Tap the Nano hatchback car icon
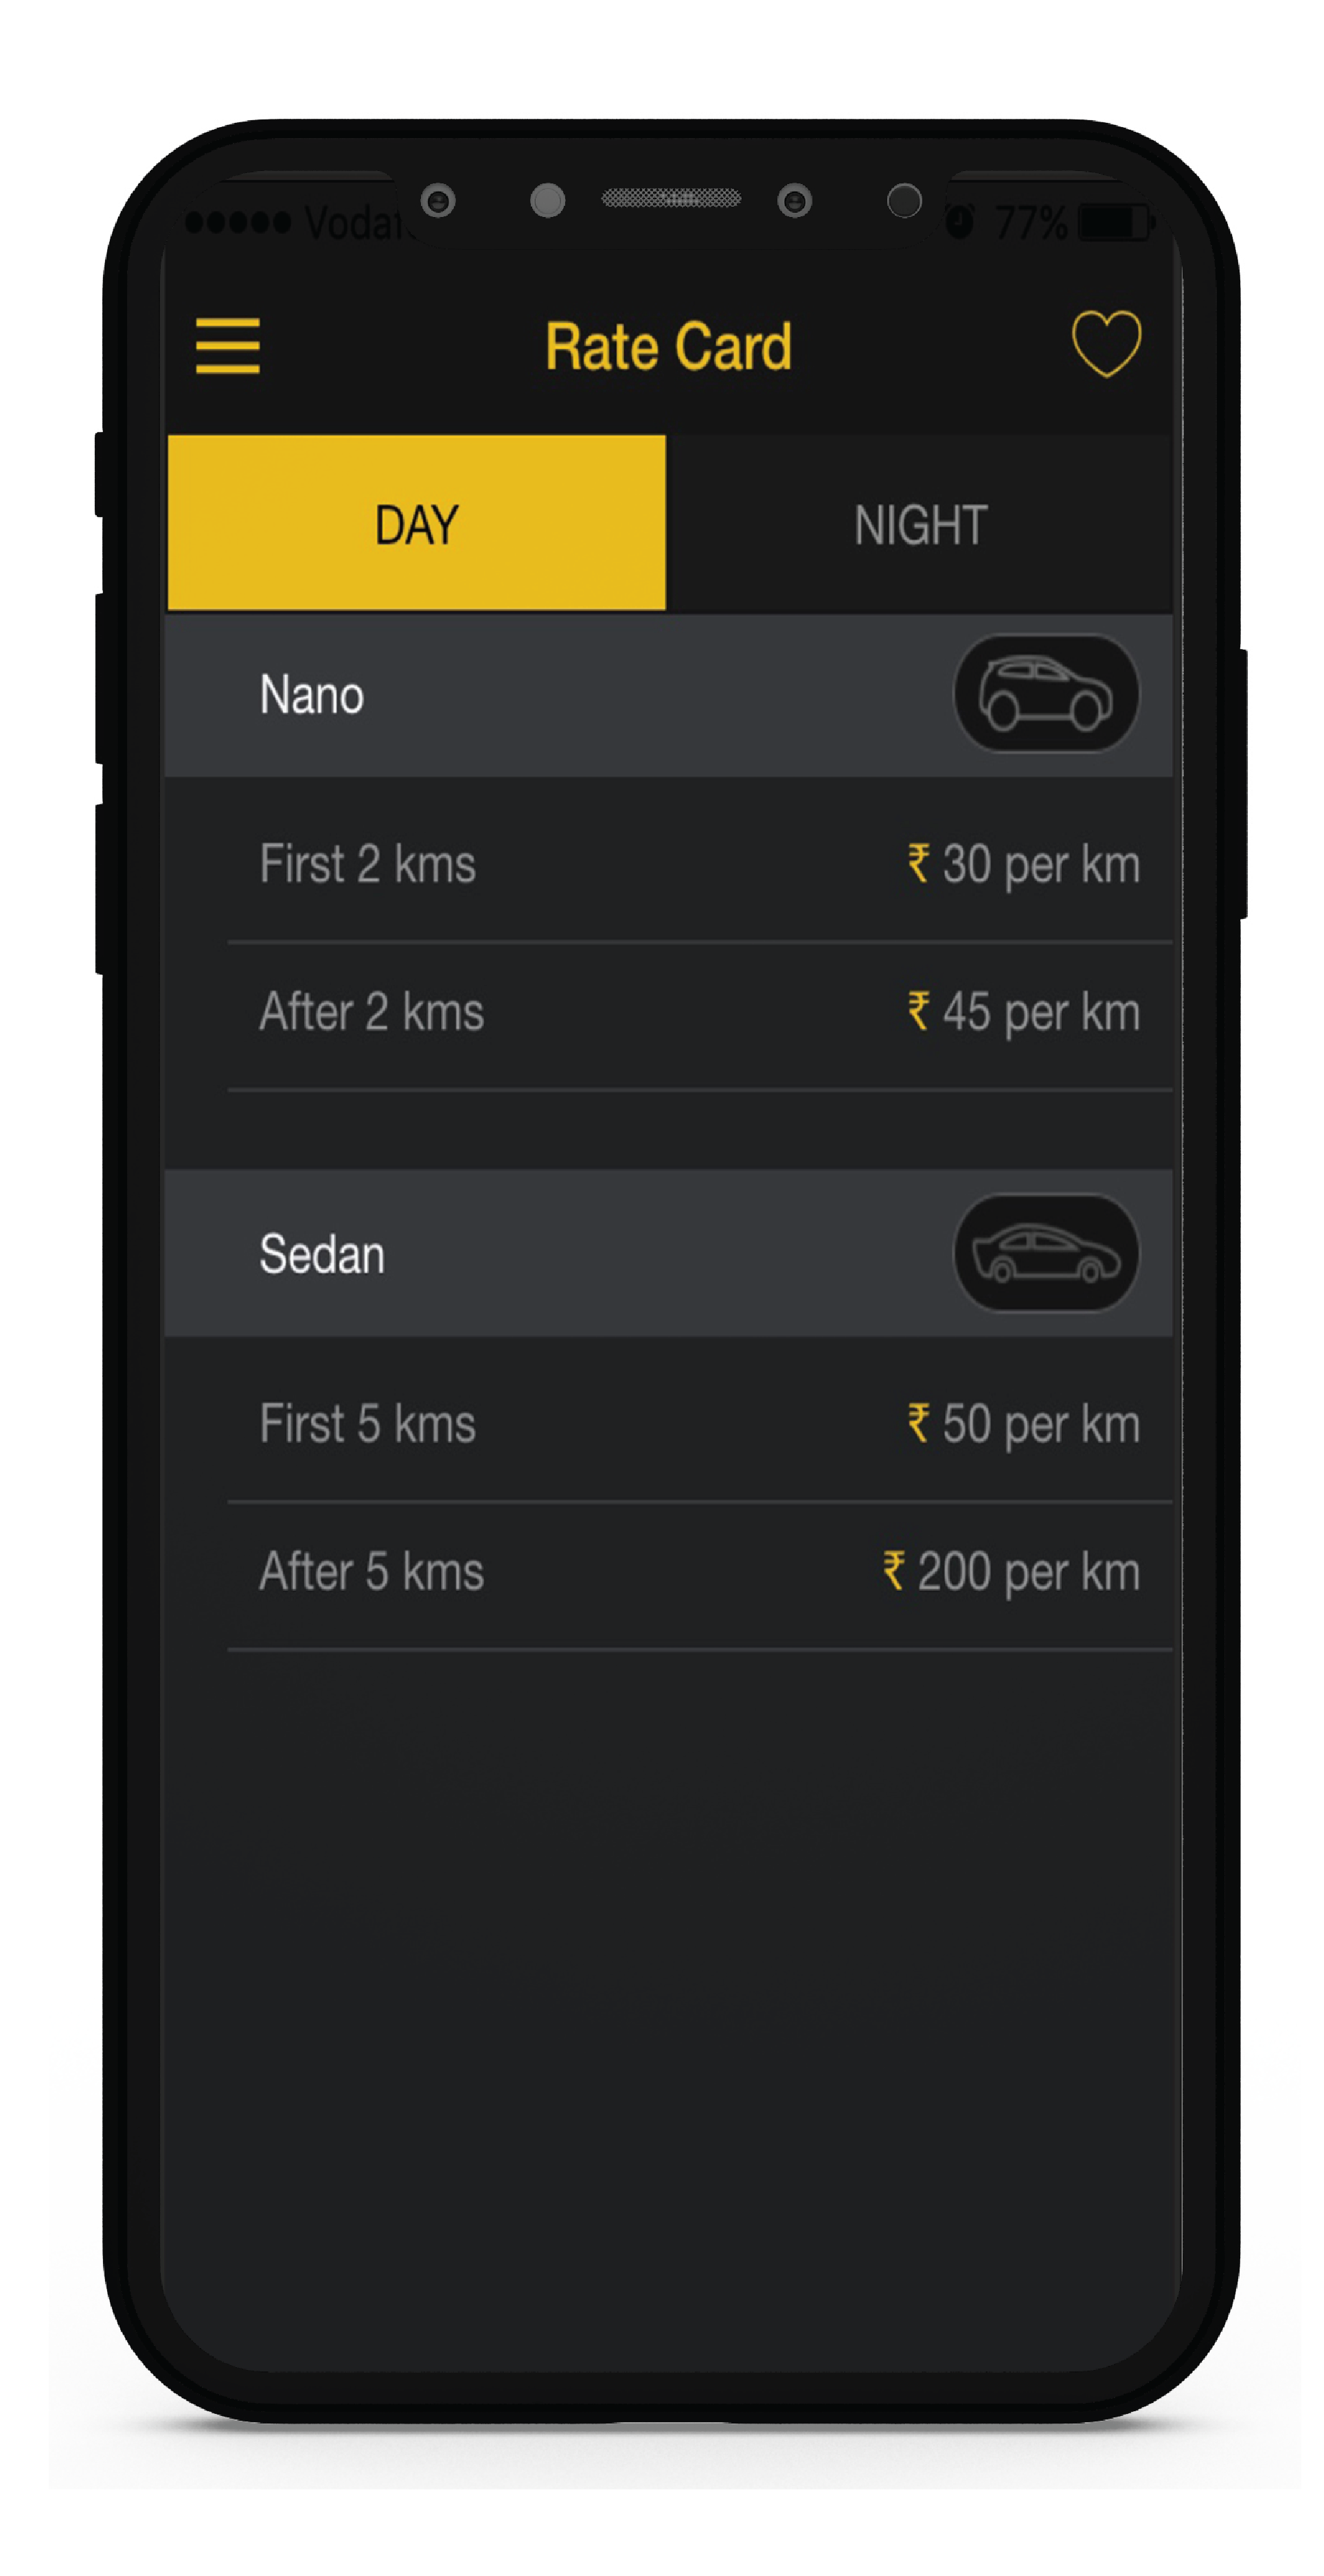Viewport: 1324px width, 2576px height. pos(1045,694)
